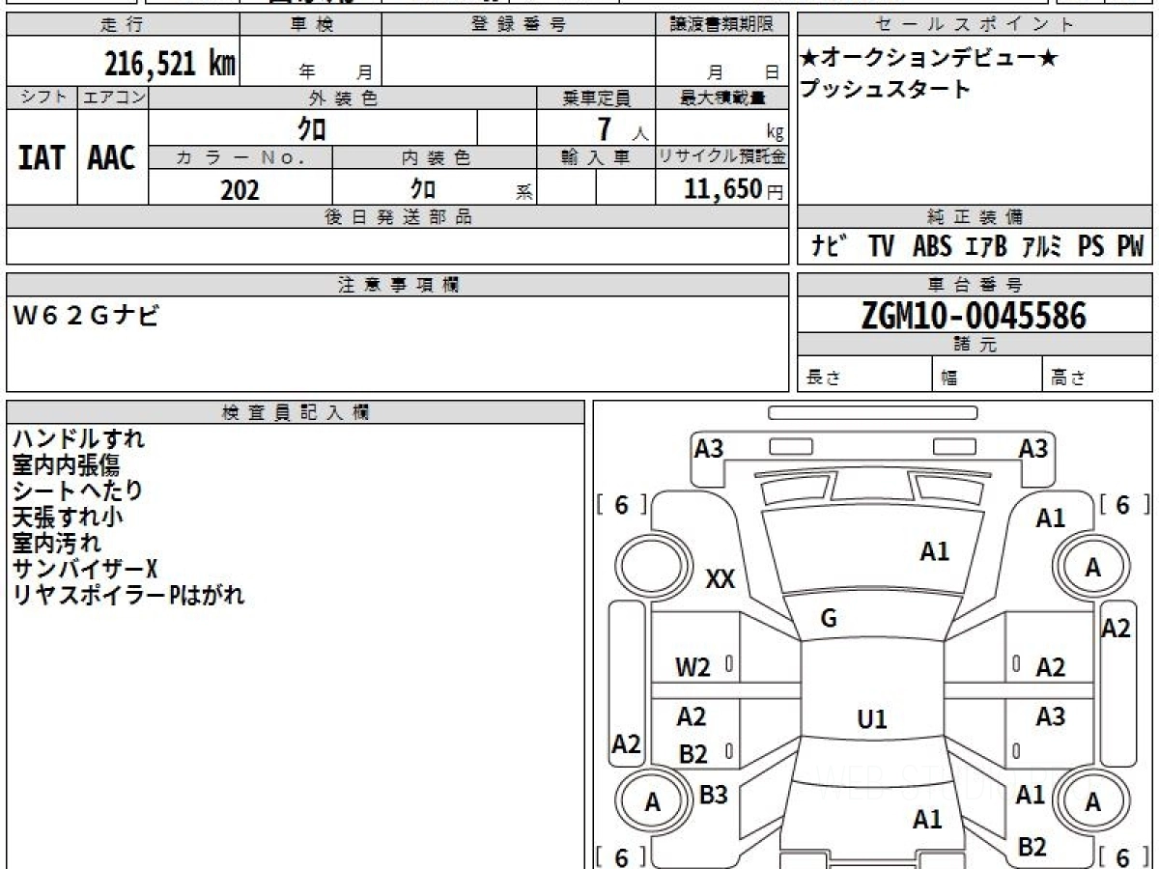Click the 幅 dimension label
The width and height of the screenshot is (1159, 869).
949,378
